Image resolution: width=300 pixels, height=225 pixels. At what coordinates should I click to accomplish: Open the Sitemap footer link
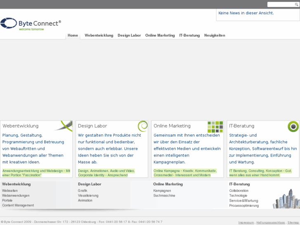(293, 223)
